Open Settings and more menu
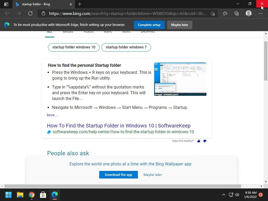 pyautogui.click(x=260, y=13)
